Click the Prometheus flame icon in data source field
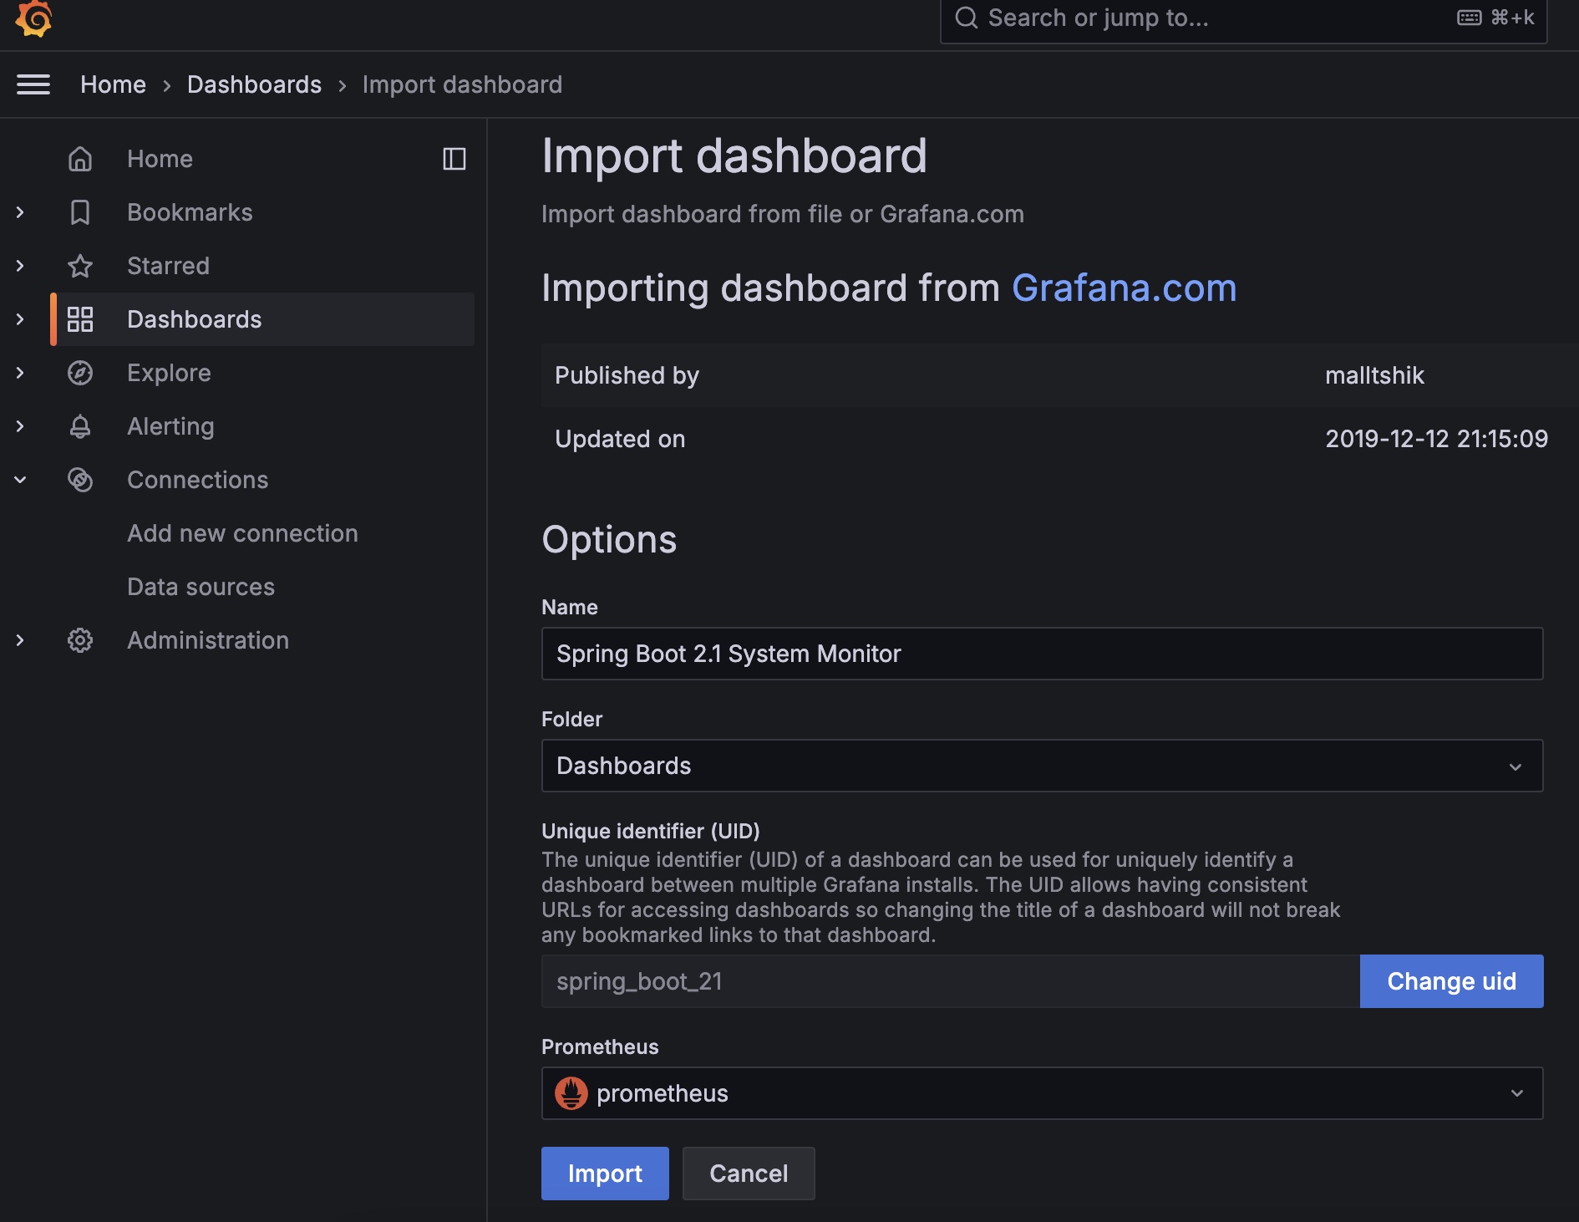Screen dimensions: 1579x1222 pyautogui.click(x=571, y=1093)
